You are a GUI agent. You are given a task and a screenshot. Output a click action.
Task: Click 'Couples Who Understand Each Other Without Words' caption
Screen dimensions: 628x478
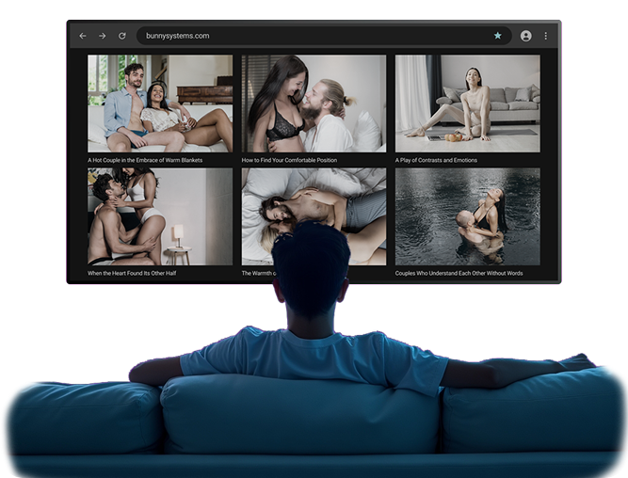click(x=459, y=273)
